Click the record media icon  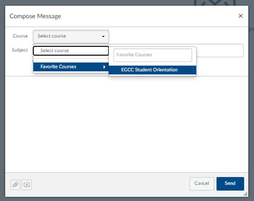(x=27, y=184)
